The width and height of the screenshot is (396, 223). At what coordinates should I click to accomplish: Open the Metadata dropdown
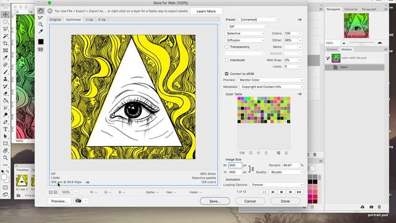coord(272,87)
